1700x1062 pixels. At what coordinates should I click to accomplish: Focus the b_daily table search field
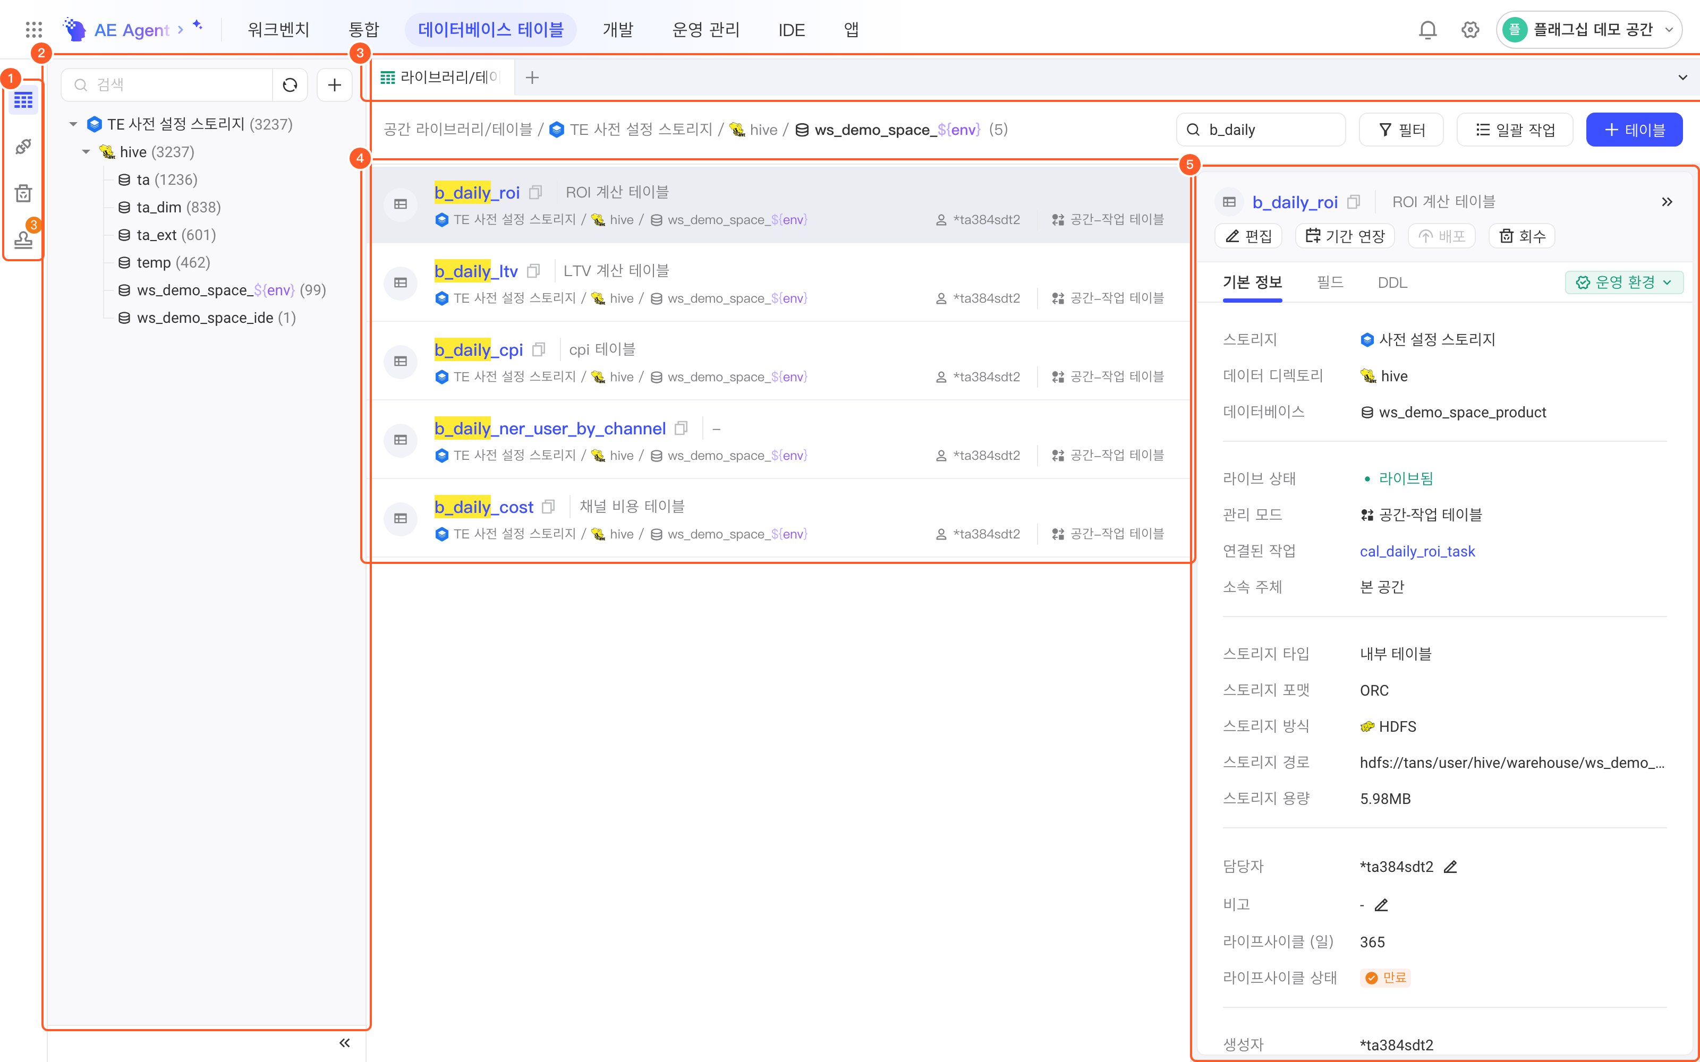(1261, 129)
